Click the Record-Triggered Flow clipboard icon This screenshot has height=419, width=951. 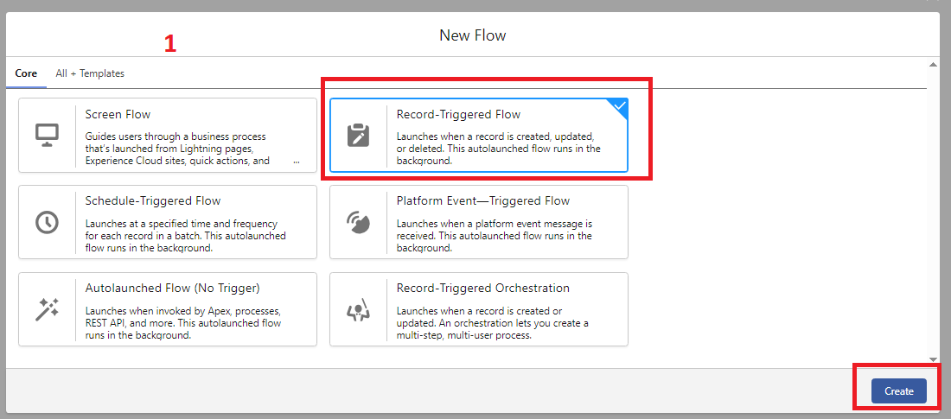tap(358, 135)
